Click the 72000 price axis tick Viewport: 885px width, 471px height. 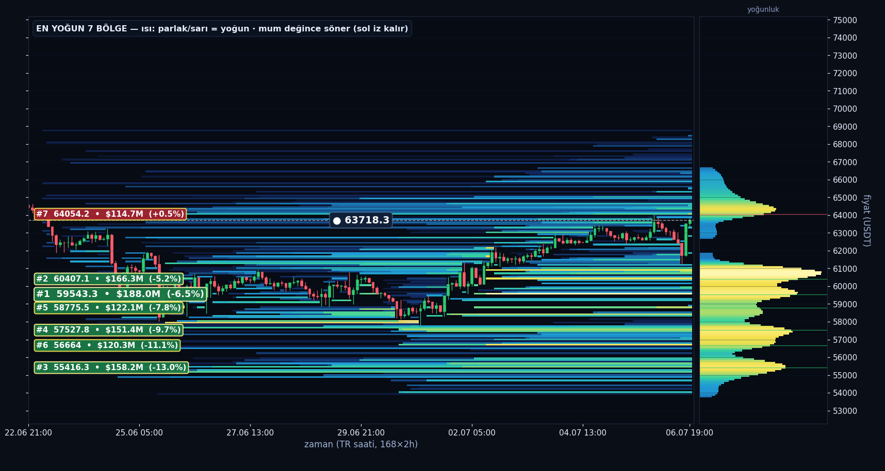click(x=845, y=73)
